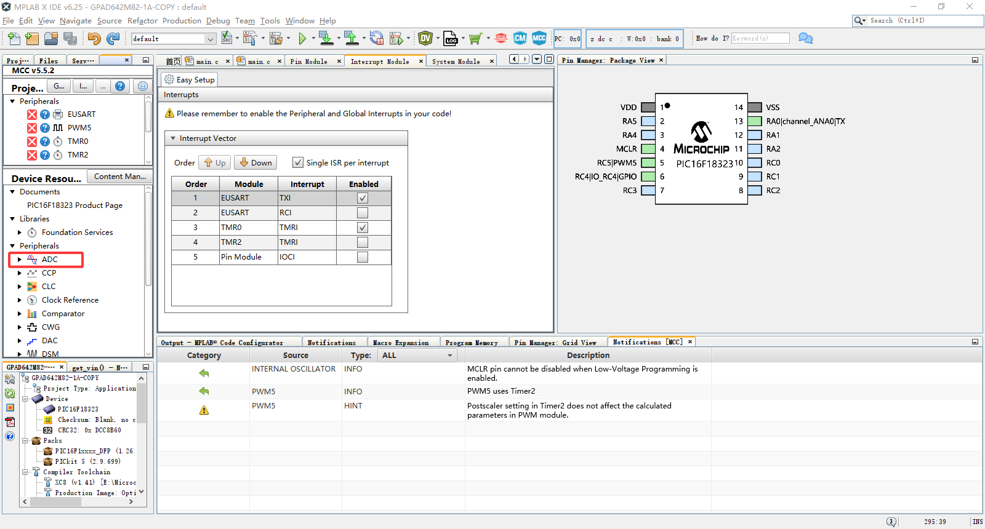Image resolution: width=985 pixels, height=529 pixels.
Task: Click the Read Device Memory icon
Action: tap(352, 39)
